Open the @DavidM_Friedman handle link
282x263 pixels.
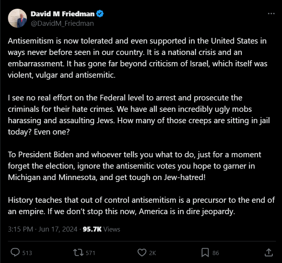pos(62,23)
